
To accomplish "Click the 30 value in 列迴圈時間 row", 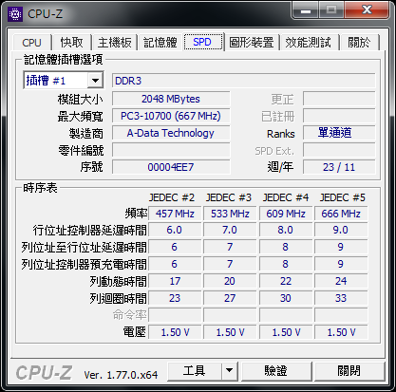I will pyautogui.click(x=286, y=298).
